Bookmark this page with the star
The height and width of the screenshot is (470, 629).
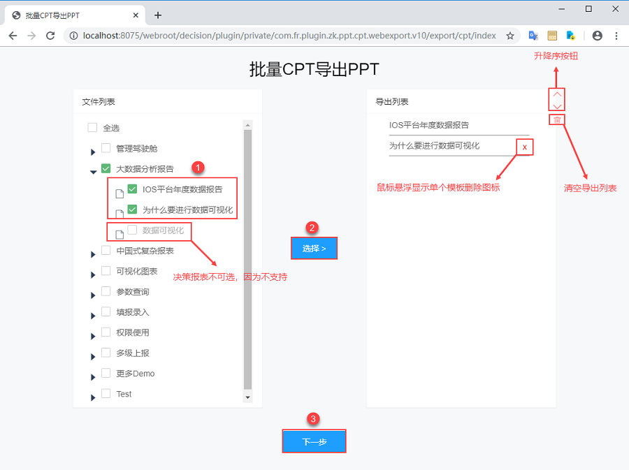pos(510,36)
